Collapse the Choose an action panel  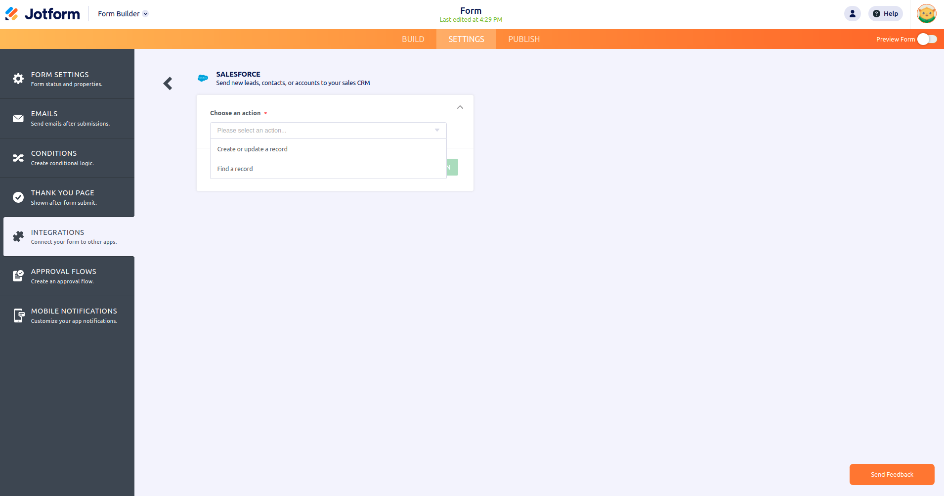pyautogui.click(x=460, y=107)
